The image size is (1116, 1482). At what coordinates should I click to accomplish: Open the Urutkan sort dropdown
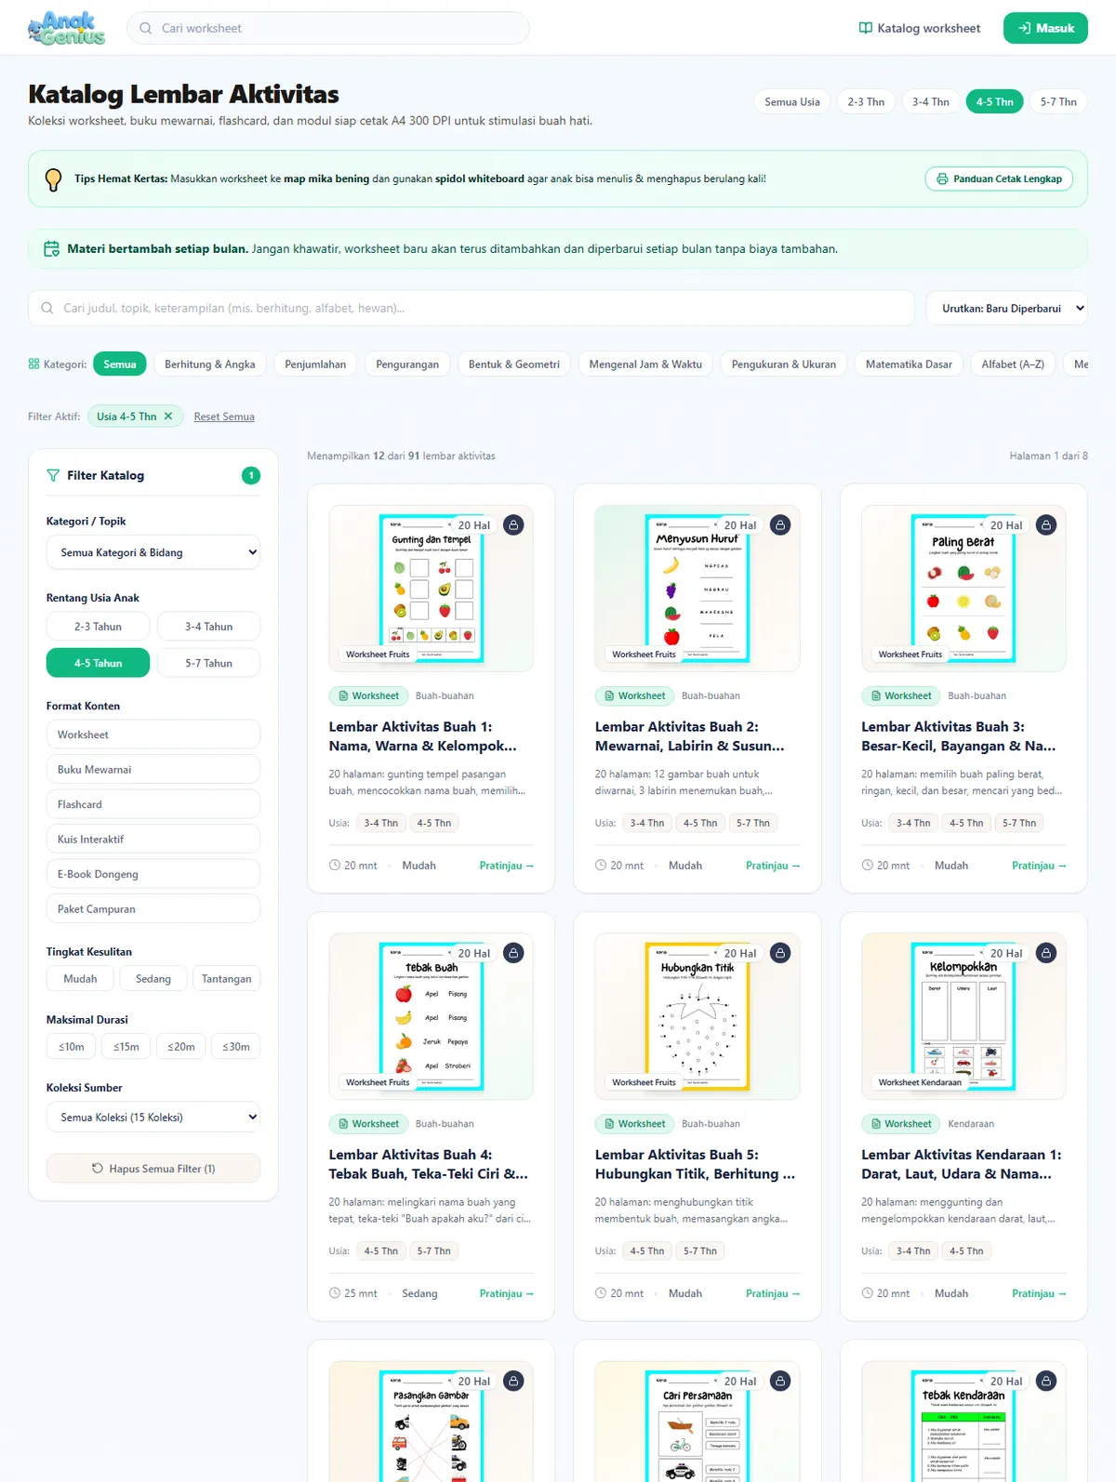tap(1007, 309)
